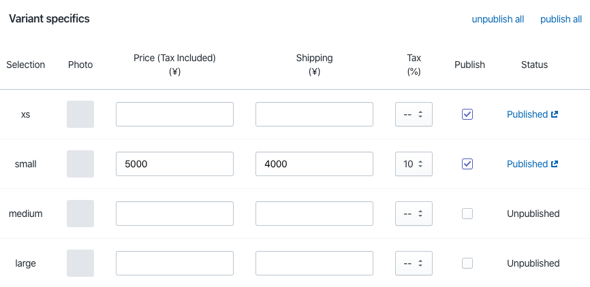Image resolution: width=590 pixels, height=287 pixels.
Task: Focus the Shipping field containing 4000
Action: [314, 164]
